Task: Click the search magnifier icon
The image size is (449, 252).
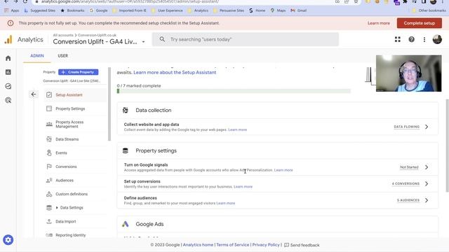Action: (162, 39)
